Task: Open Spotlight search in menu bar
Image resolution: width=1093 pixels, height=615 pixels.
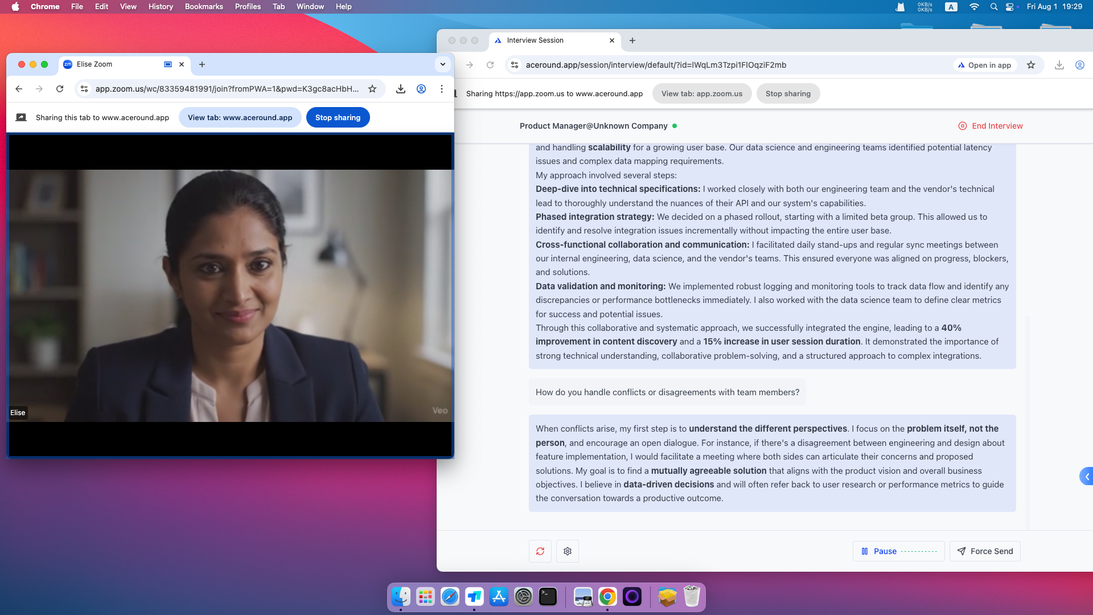Action: tap(994, 7)
